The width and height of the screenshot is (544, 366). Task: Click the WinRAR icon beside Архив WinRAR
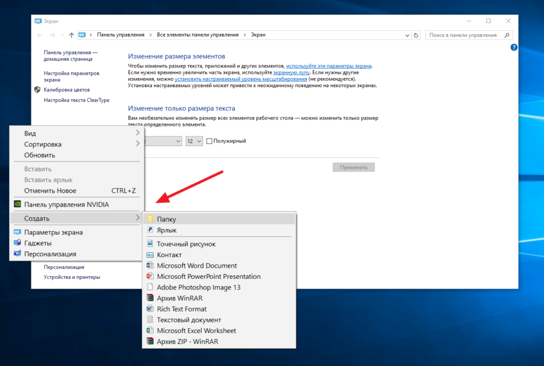(x=150, y=297)
